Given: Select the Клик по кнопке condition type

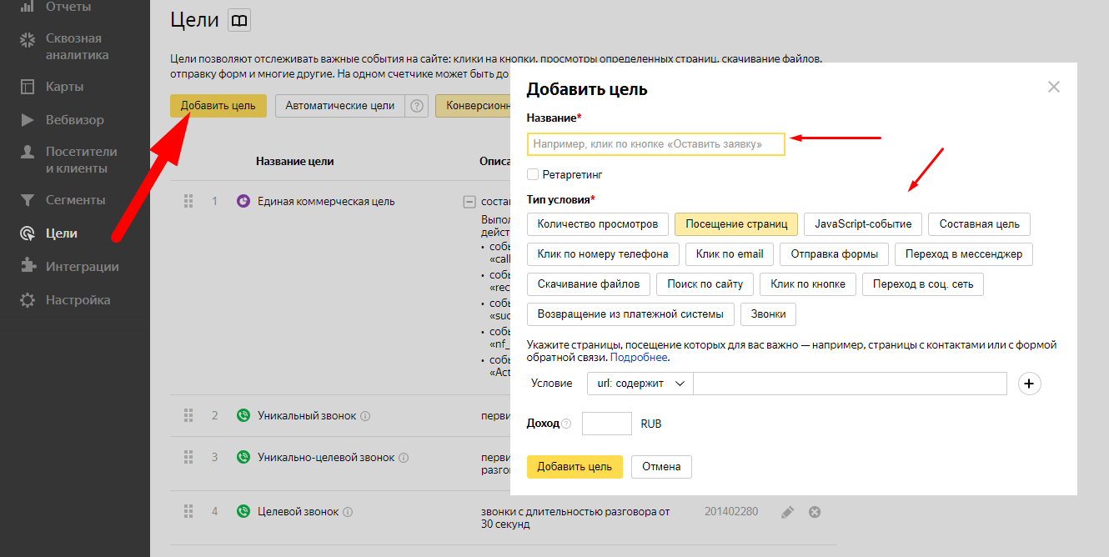Looking at the screenshot, I should pos(808,284).
